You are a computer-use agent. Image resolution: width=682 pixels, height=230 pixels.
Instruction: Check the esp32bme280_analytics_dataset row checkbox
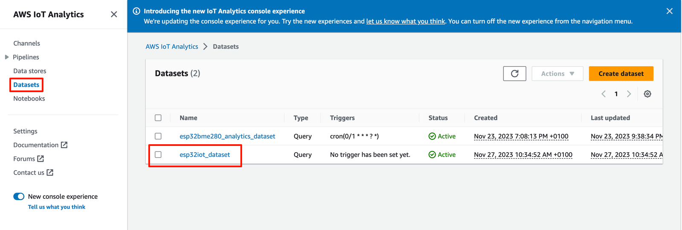coord(158,136)
